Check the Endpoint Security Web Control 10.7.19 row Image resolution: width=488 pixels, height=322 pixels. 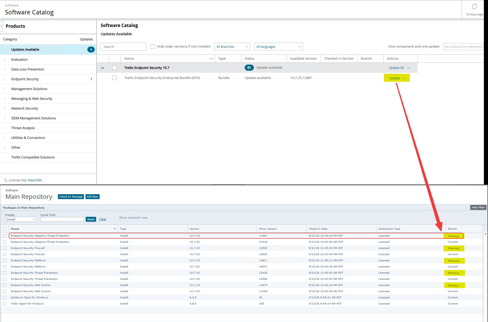(x=5, y=285)
